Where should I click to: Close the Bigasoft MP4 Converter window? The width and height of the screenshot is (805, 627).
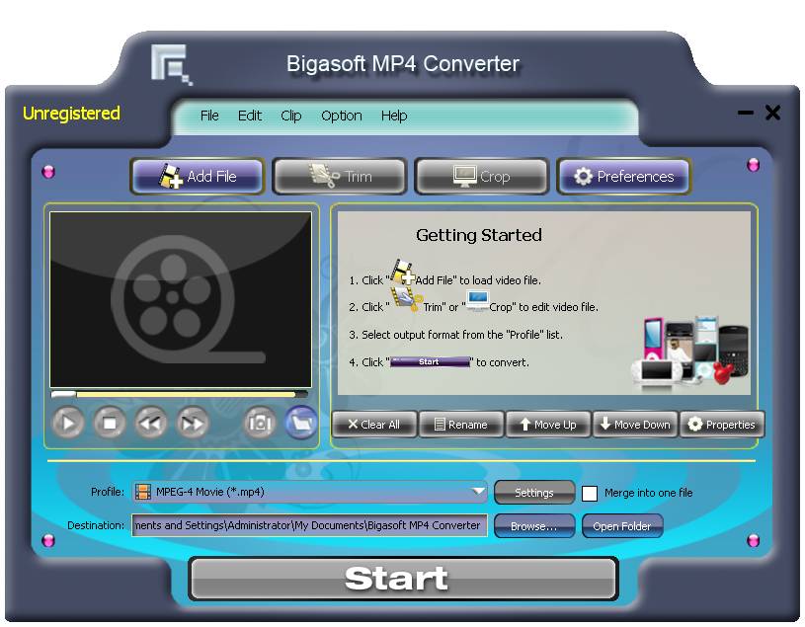click(x=772, y=113)
